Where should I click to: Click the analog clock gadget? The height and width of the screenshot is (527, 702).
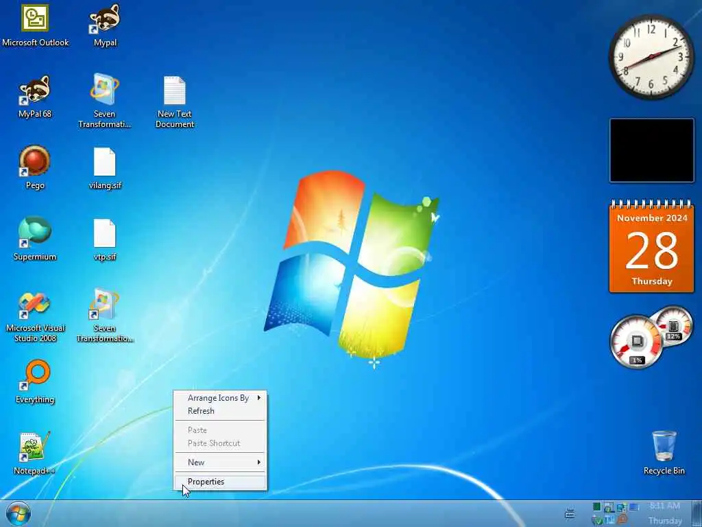(x=652, y=56)
